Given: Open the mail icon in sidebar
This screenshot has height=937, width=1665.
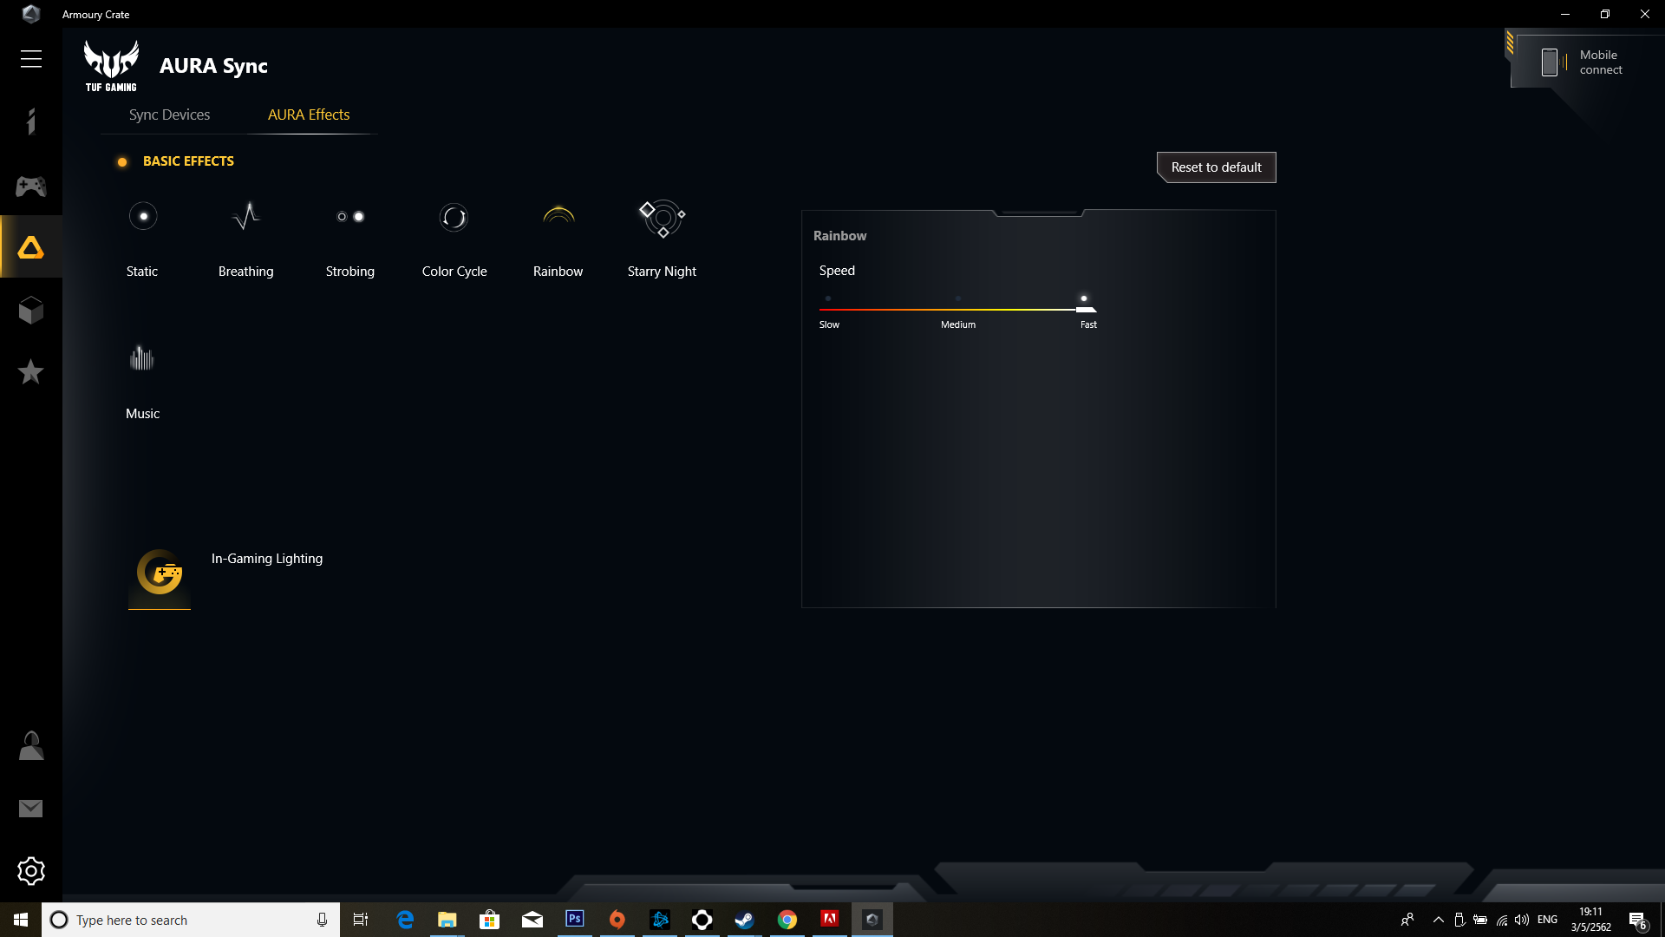Looking at the screenshot, I should pyautogui.click(x=31, y=809).
